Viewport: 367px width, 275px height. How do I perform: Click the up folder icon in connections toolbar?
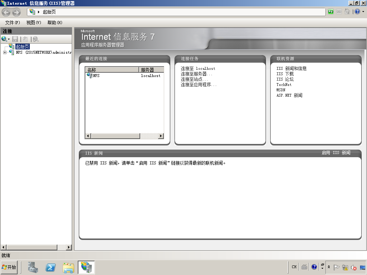pos(25,39)
